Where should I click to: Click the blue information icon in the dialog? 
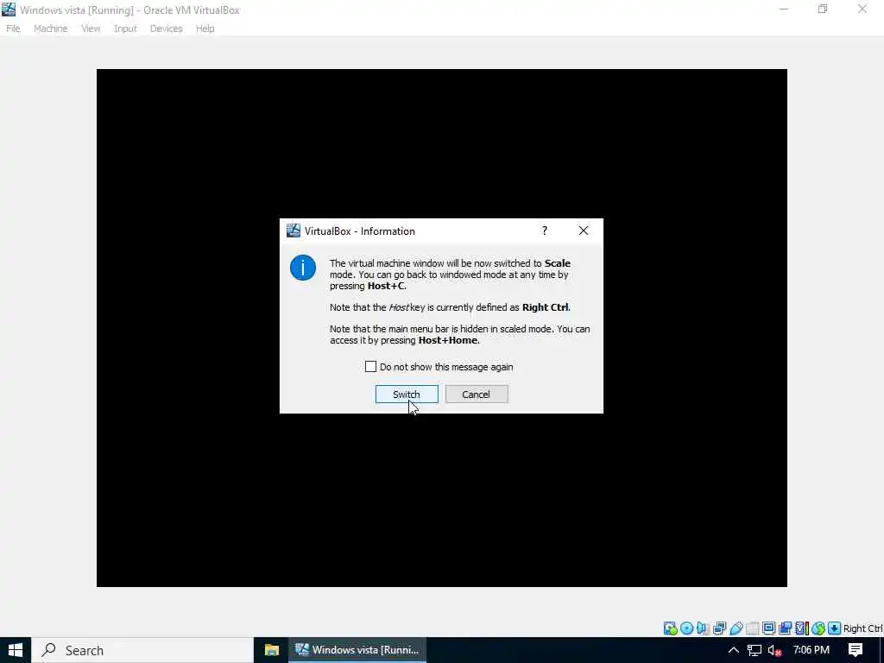(303, 268)
